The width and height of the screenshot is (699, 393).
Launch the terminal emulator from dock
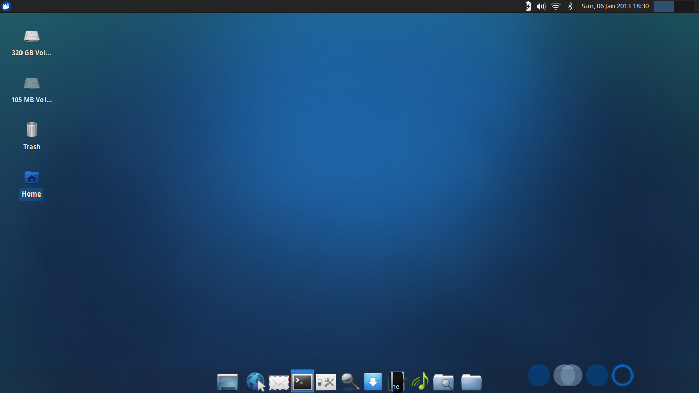302,382
